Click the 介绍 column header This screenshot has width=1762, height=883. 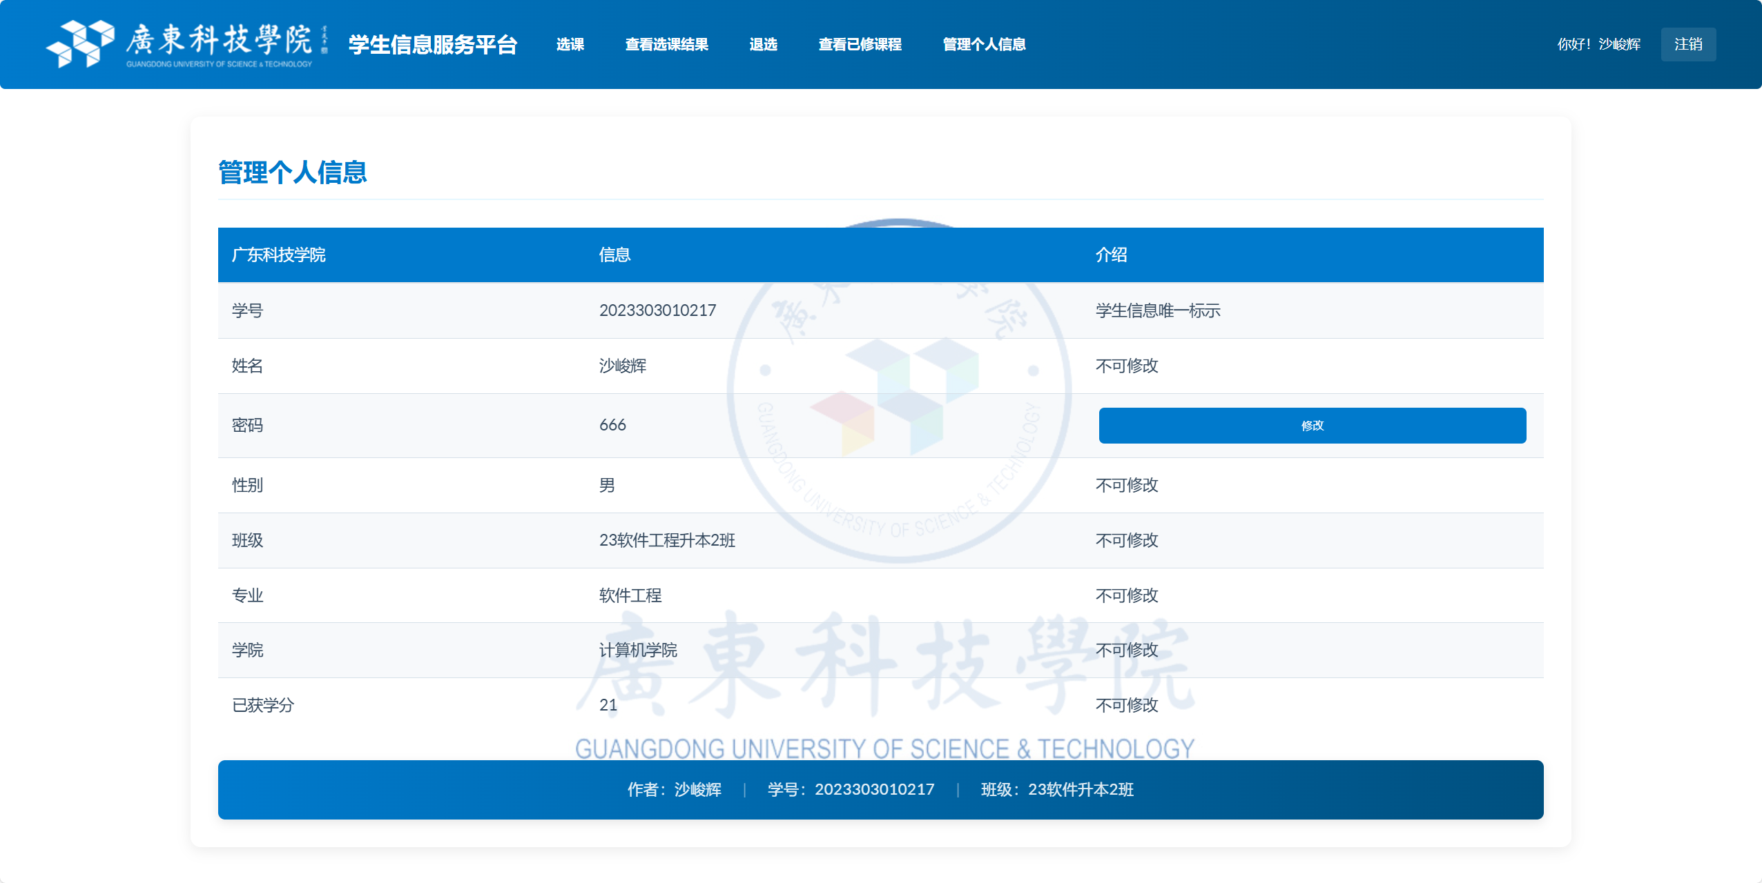[1111, 255]
